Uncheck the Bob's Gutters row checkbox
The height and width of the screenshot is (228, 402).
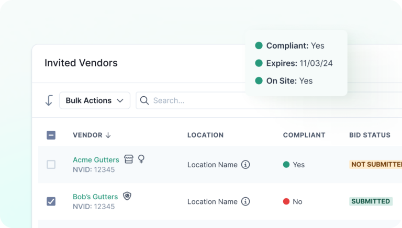click(51, 201)
